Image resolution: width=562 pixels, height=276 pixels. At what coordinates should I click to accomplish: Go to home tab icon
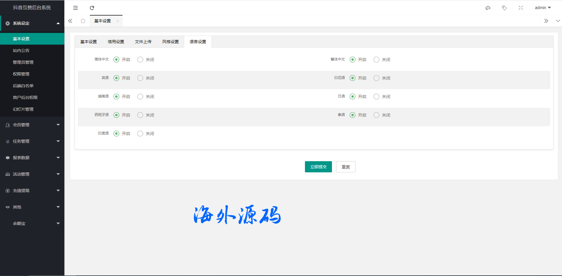(x=83, y=21)
